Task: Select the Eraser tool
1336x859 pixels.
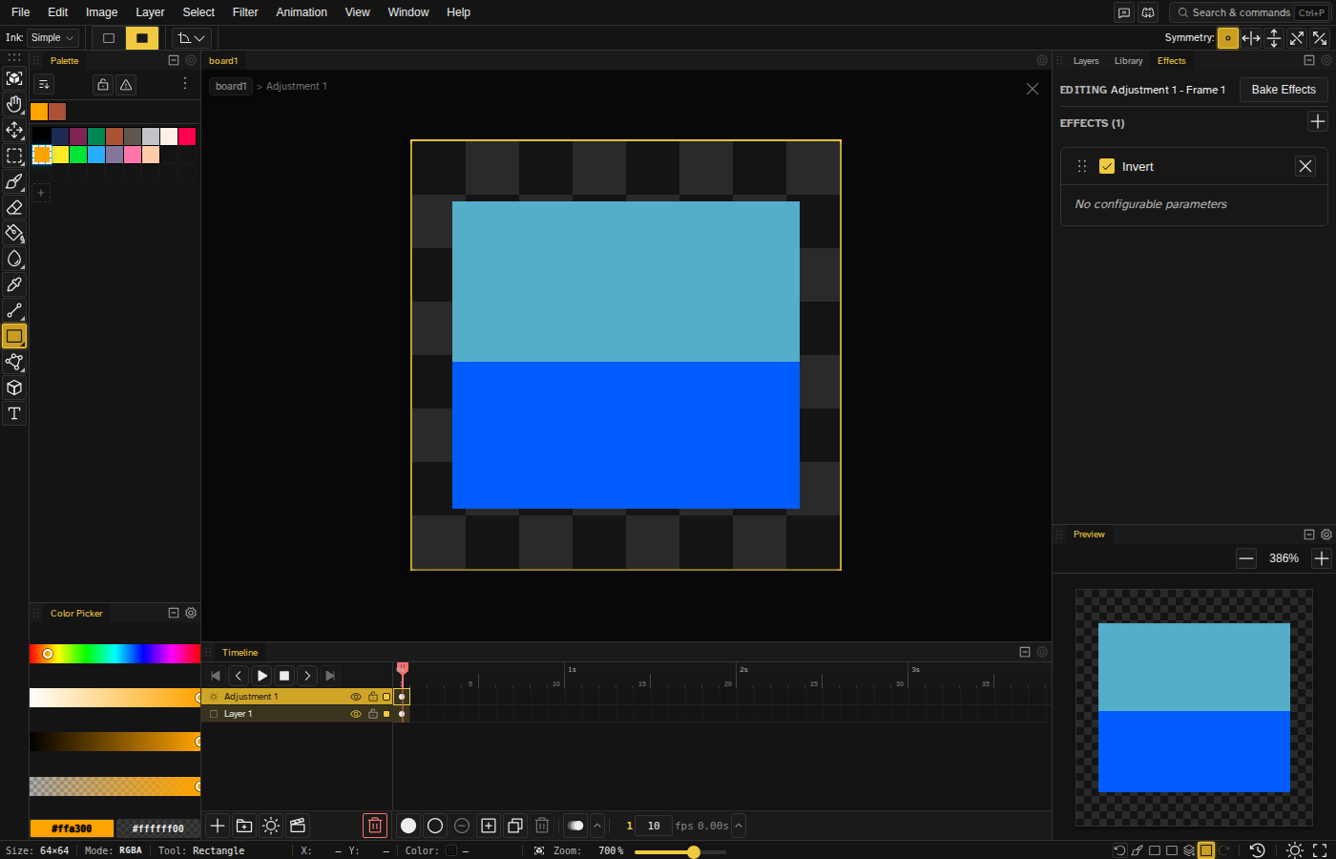Action: coord(14,207)
